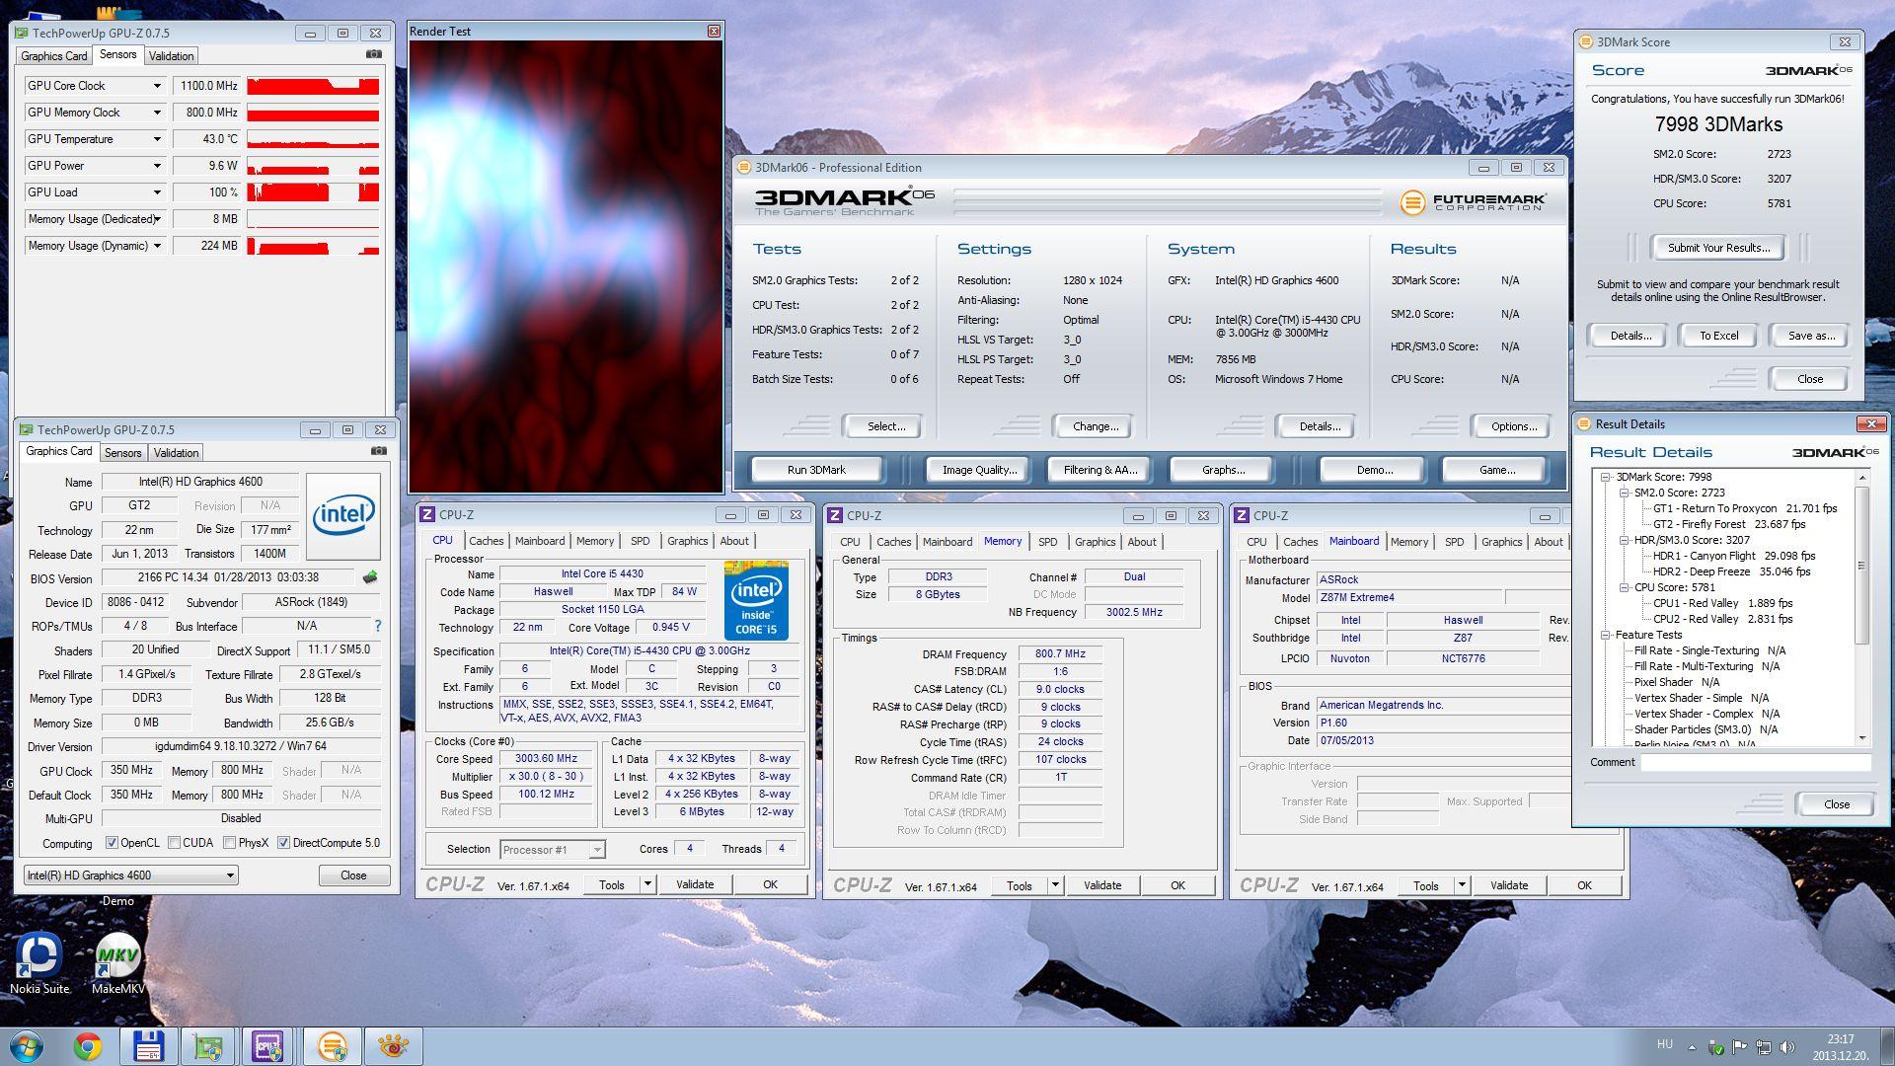Click the BIOS version save icon in GPU-Z
The height and width of the screenshot is (1066, 1895).
pyautogui.click(x=370, y=577)
